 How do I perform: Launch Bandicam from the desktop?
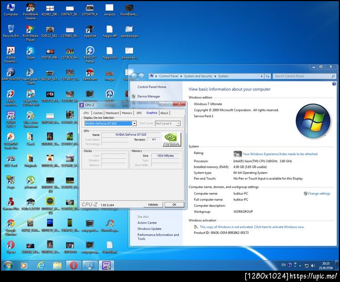pos(90,75)
